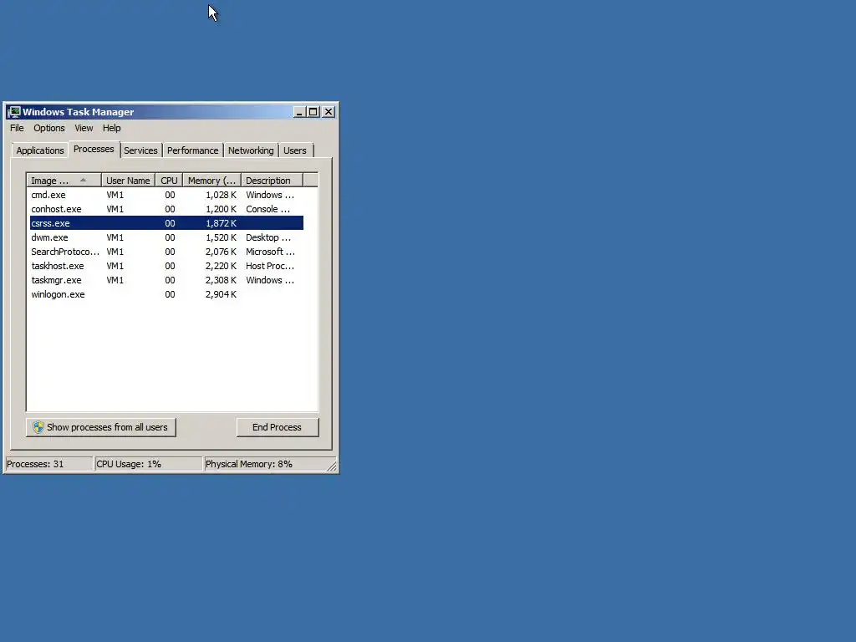
Task: Open the Help menu
Action: click(111, 128)
